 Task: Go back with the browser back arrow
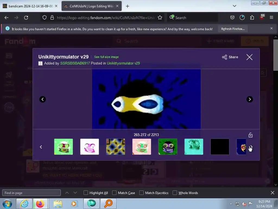[7, 18]
